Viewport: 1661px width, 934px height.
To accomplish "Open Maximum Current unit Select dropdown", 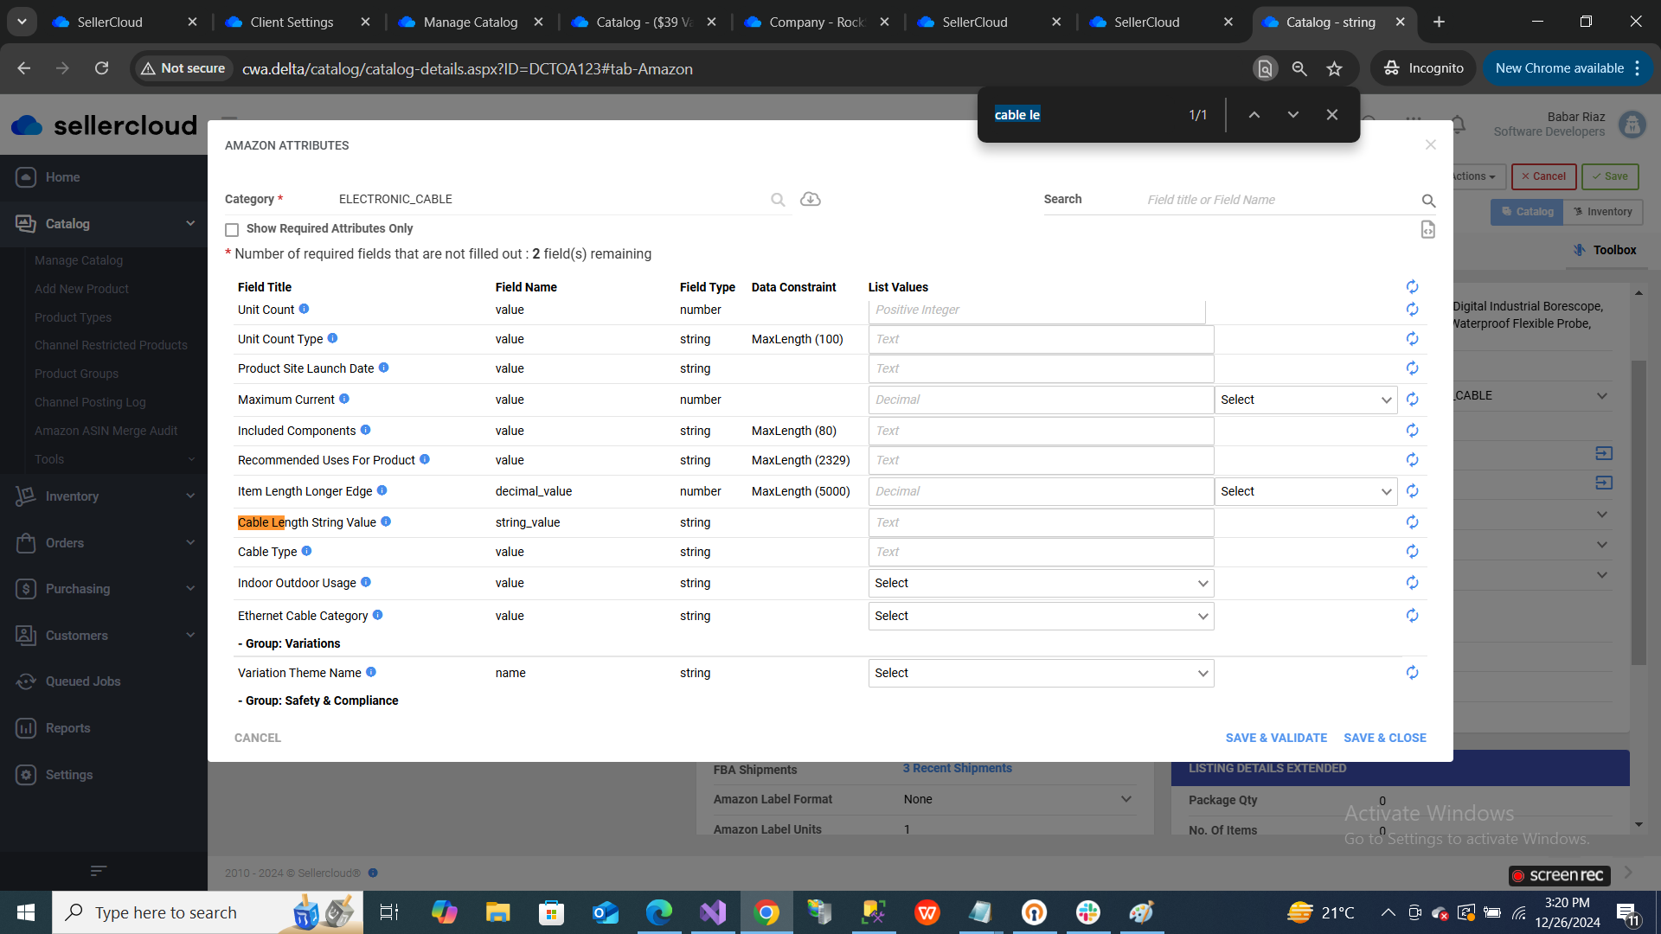I will (x=1305, y=400).
